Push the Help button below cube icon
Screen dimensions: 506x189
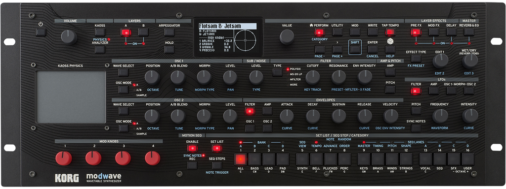coord(390,49)
